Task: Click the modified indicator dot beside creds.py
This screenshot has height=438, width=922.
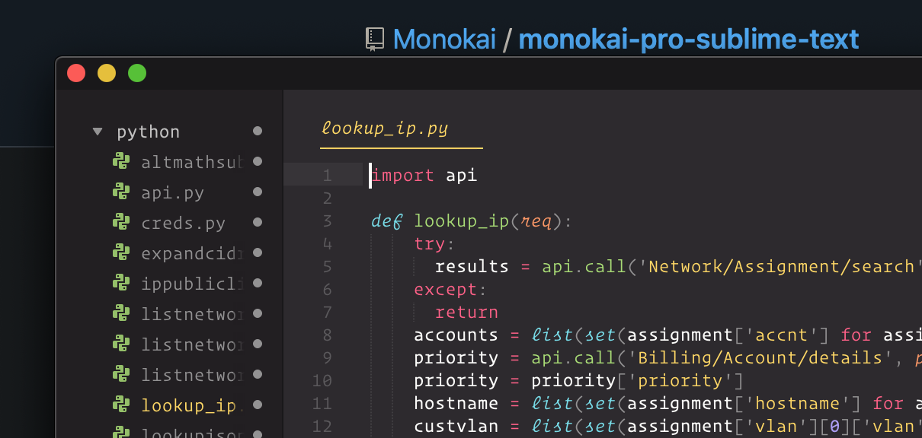Action: click(257, 223)
